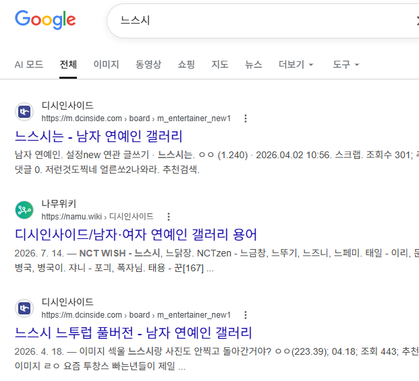Open 디시인사이드/남자·여자 연예인 갤러리 용어 link

(x=136, y=235)
